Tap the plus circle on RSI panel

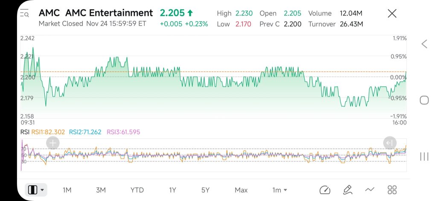pyautogui.click(x=52, y=143)
